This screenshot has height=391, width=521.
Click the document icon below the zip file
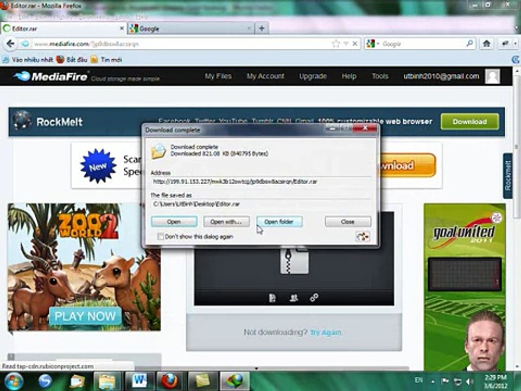(272, 298)
